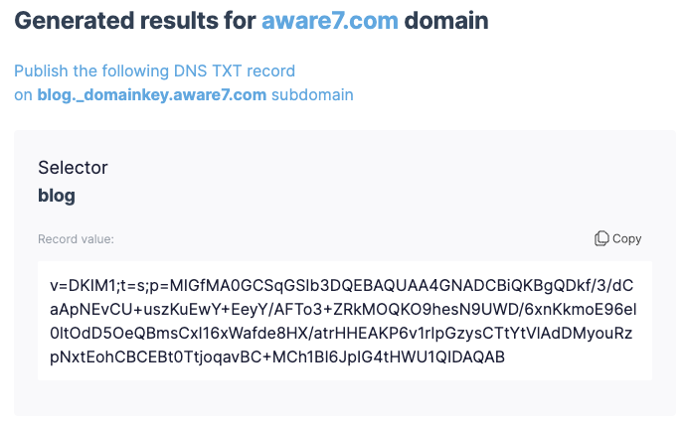Click the record line starting with pNxtEoh
The width and height of the screenshot is (684, 427).
[276, 357]
